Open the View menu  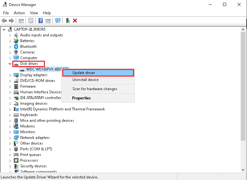(x=34, y=13)
